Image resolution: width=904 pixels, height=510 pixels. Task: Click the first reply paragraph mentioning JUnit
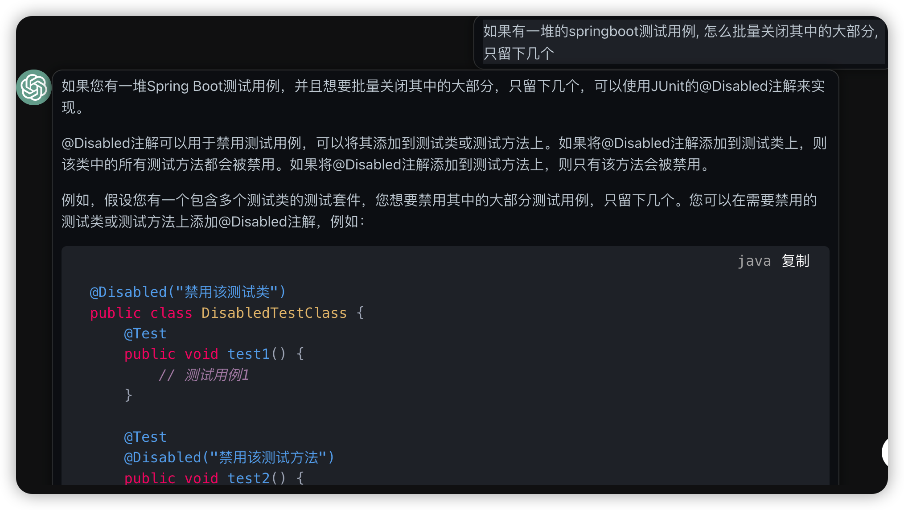pyautogui.click(x=443, y=96)
